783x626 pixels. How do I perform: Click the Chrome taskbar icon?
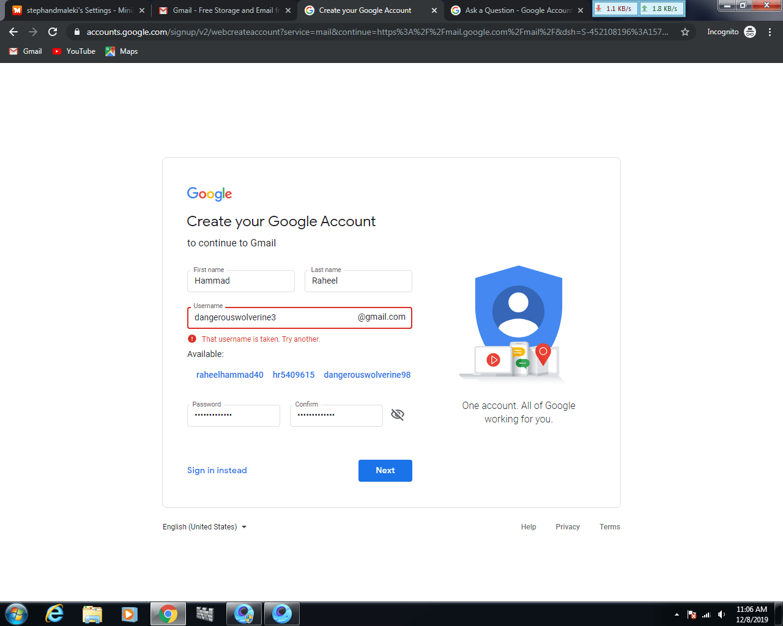168,614
